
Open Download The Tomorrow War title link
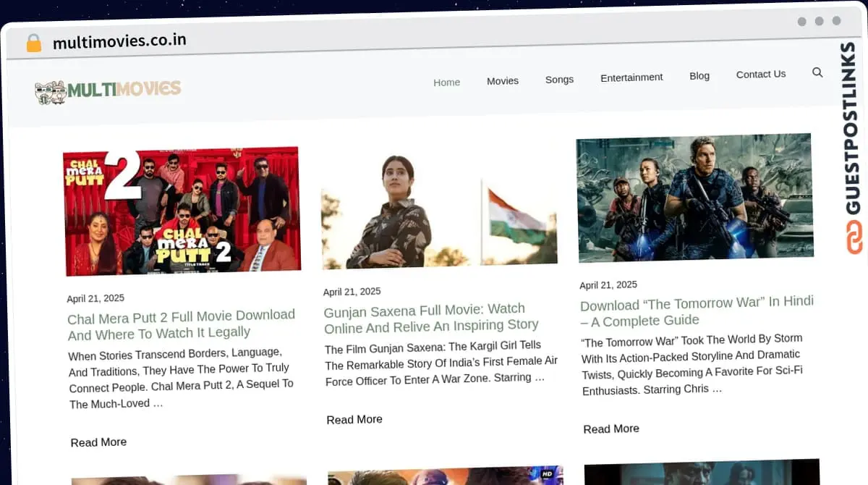pyautogui.click(x=697, y=311)
